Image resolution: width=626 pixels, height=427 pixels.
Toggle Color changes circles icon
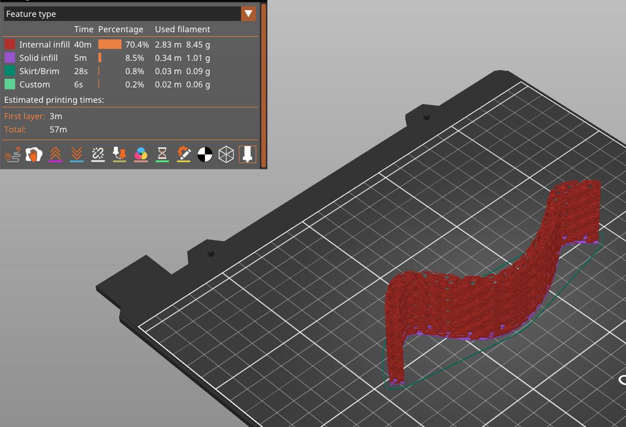141,154
